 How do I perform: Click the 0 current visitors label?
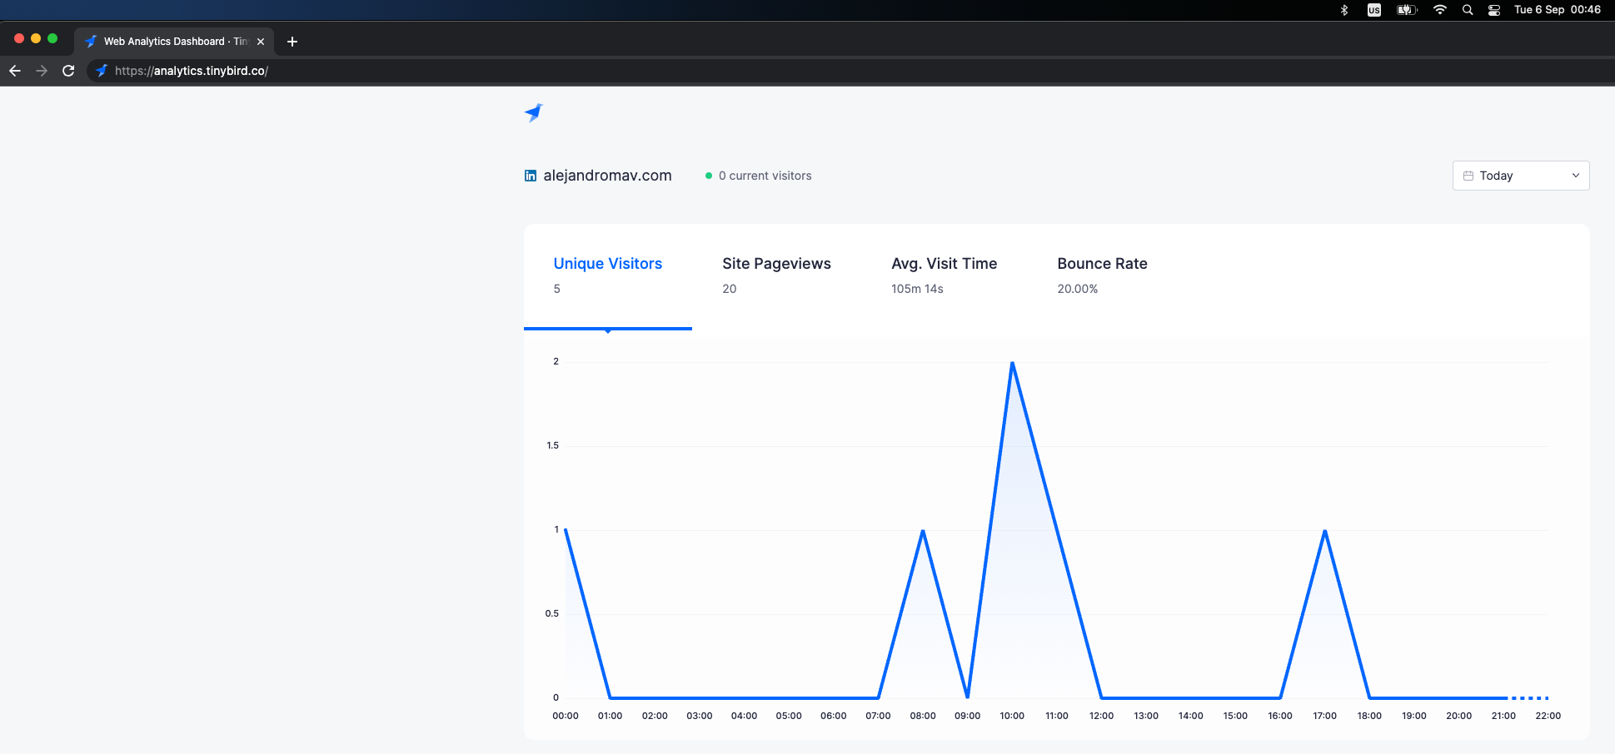pos(765,176)
